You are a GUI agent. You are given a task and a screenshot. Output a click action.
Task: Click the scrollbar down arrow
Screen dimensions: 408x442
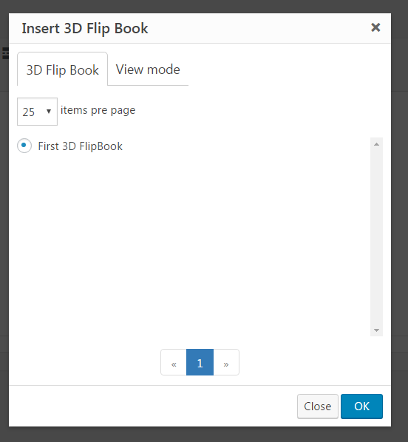376,330
